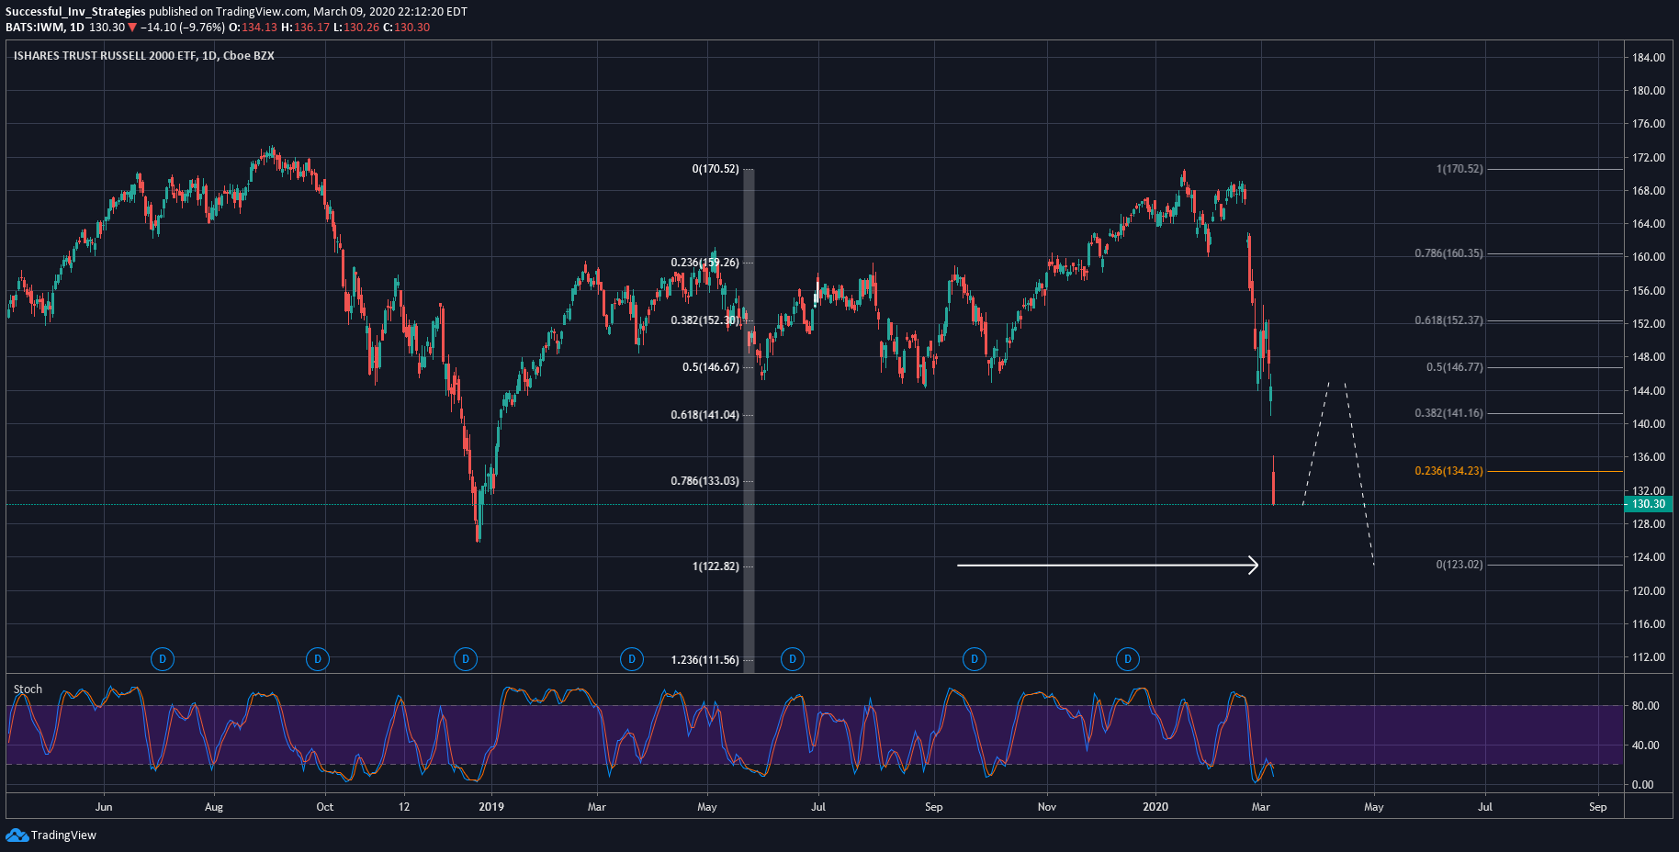Viewport: 1679px width, 852px height.
Task: Click the TradingView cloud logo icon
Action: coord(17,835)
